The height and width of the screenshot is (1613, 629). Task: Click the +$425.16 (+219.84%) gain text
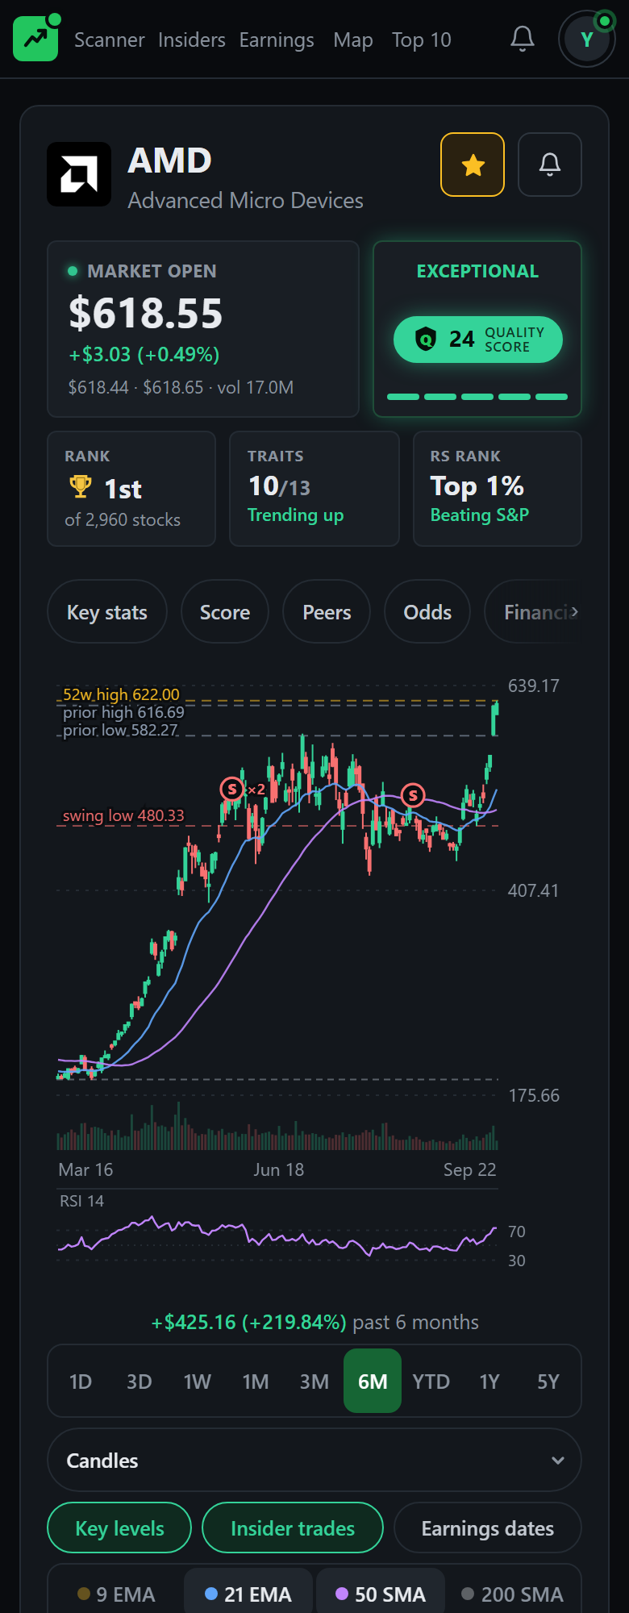pos(249,1323)
